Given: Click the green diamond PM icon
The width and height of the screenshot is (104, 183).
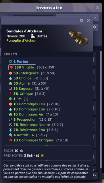Looking at the screenshot, I should [x=10, y=99].
